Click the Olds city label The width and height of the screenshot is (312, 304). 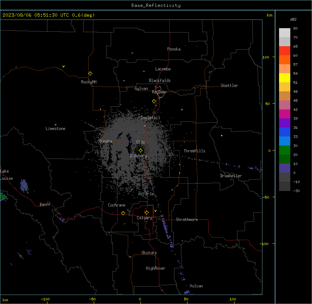tap(140, 142)
